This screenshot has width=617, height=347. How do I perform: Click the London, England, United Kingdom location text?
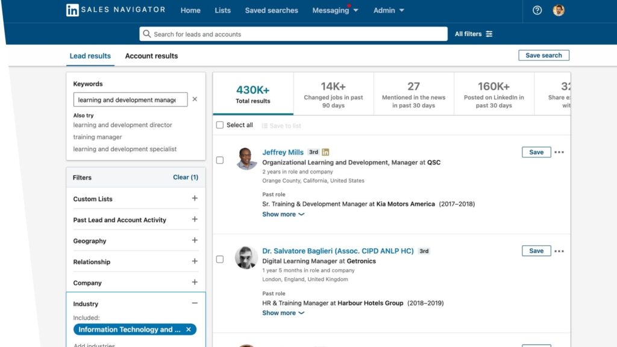(305, 280)
